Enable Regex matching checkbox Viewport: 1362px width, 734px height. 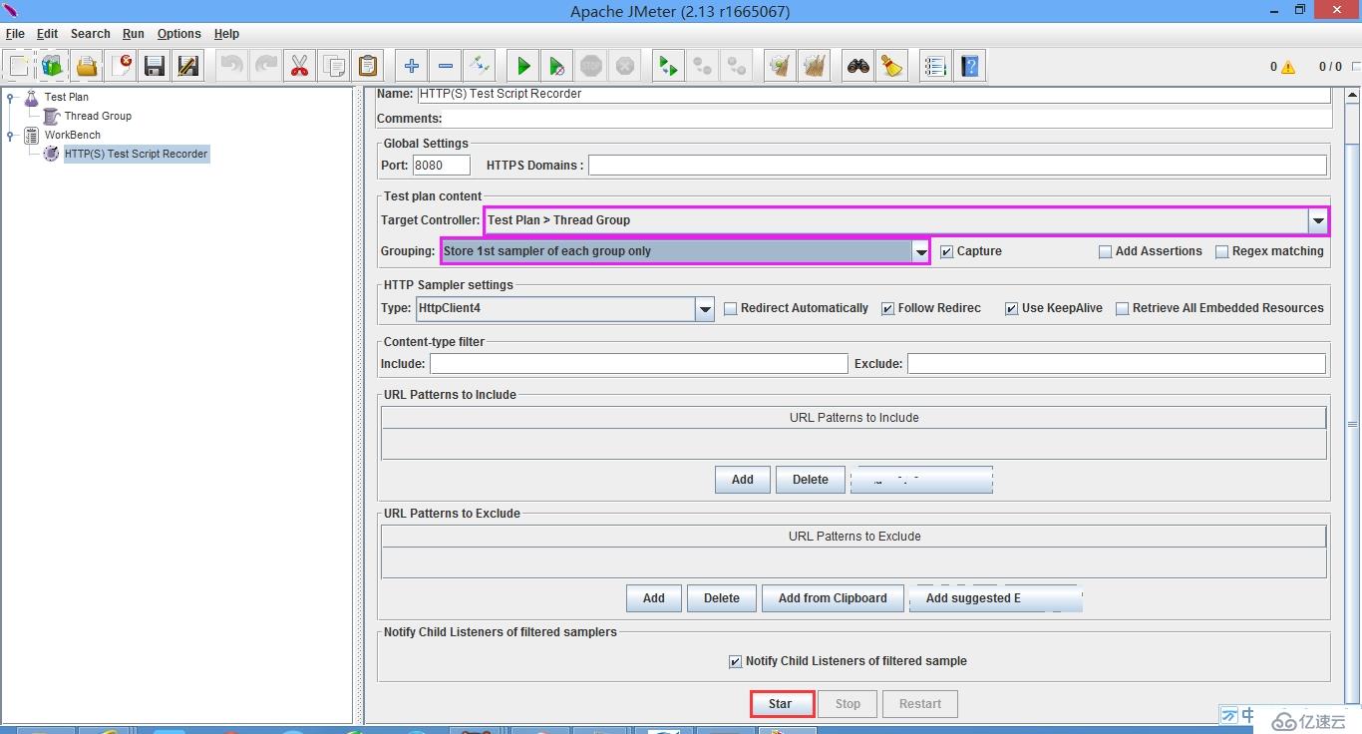[x=1221, y=251]
